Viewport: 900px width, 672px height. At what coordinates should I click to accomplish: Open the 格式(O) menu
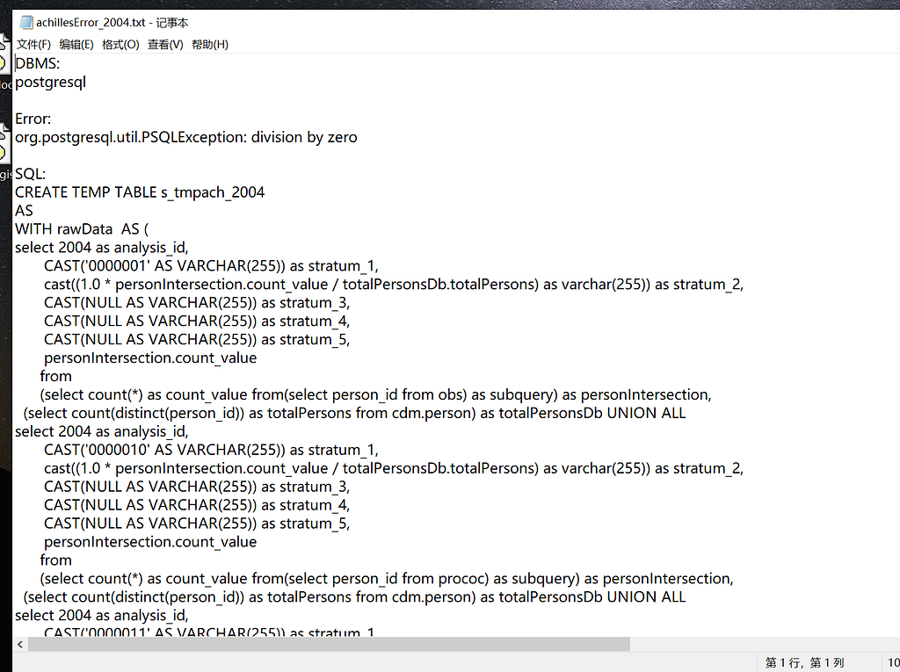(x=120, y=44)
